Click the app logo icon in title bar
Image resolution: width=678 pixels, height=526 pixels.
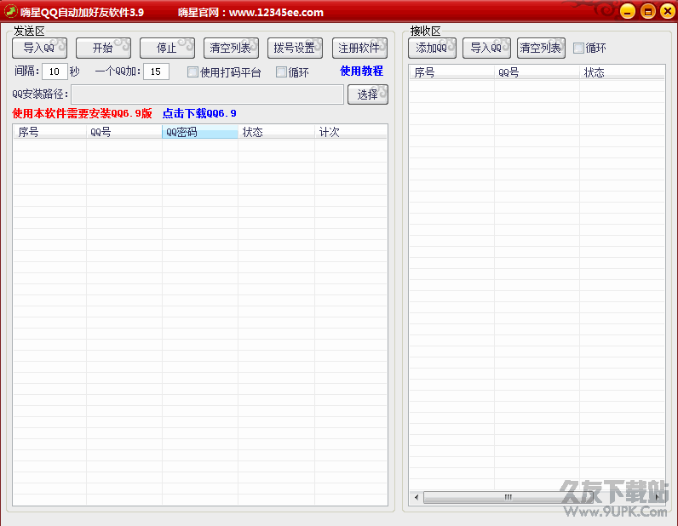coord(10,12)
